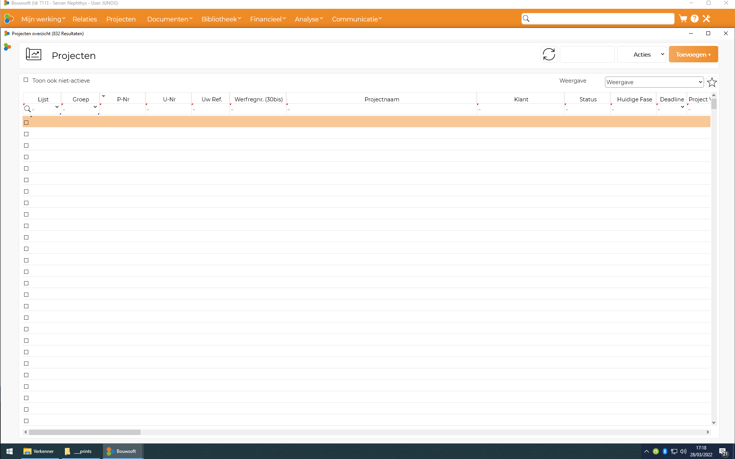
Task: Tick the fifth row checkbox
Action: coord(26,169)
